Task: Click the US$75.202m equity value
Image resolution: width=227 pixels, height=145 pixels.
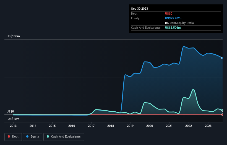Action: click(174, 18)
